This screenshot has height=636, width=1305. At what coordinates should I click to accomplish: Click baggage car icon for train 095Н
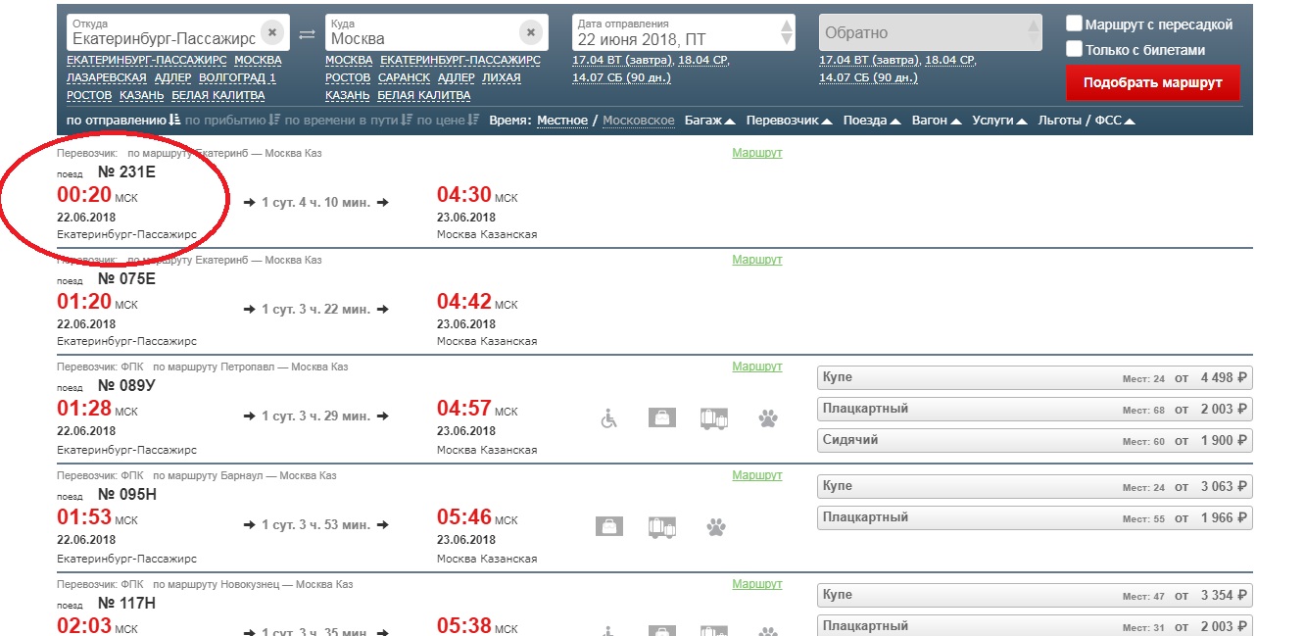(662, 527)
